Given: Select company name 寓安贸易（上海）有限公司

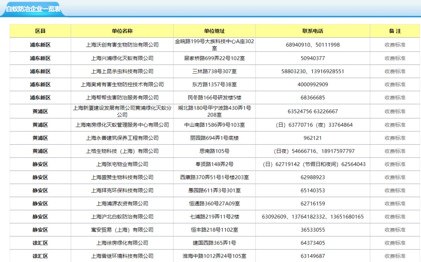Looking at the screenshot, I should coord(122,230).
